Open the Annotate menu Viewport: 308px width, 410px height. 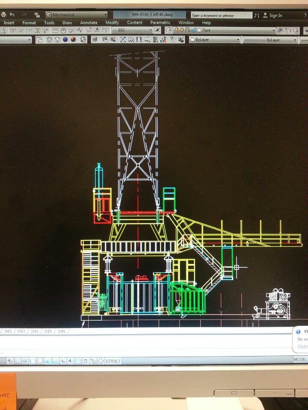(x=89, y=23)
